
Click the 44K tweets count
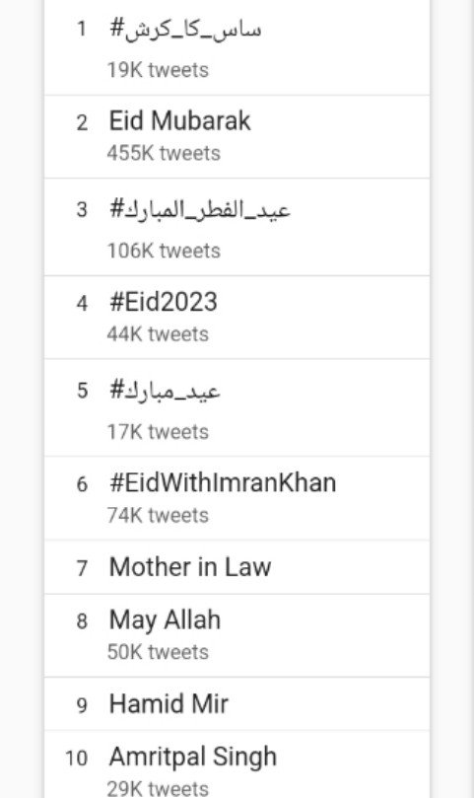(158, 334)
